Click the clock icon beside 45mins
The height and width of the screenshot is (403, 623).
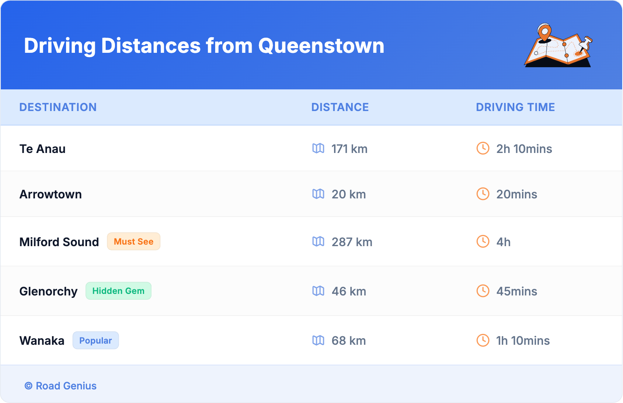(483, 291)
